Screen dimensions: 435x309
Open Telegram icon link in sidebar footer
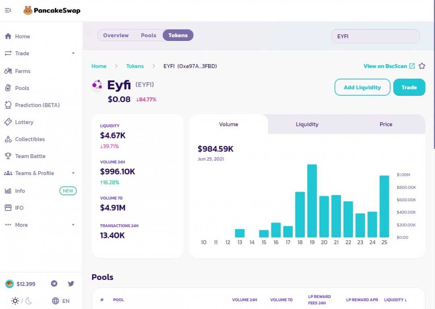point(54,284)
